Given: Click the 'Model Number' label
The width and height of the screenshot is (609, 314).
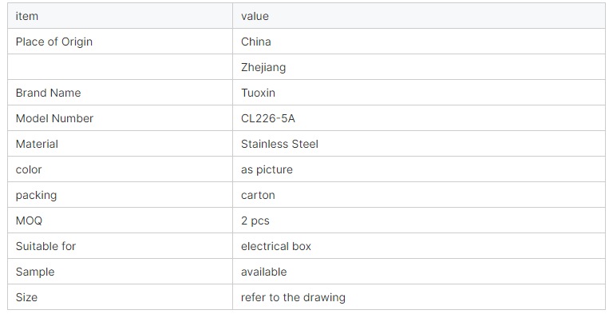Looking at the screenshot, I should (54, 118).
